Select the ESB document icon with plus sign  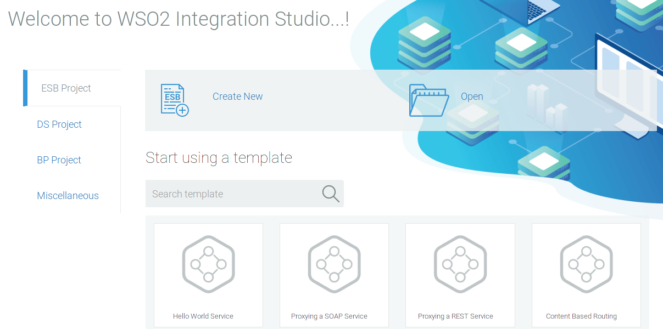coord(174,100)
